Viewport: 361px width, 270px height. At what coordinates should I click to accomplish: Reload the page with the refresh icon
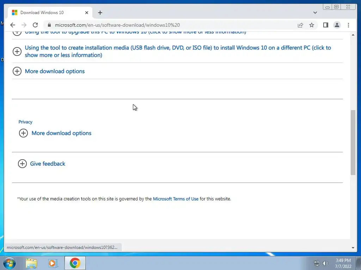pos(35,25)
